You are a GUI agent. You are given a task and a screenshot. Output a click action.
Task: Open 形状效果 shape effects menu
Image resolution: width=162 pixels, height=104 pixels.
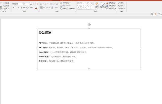click(x=111, y=9)
